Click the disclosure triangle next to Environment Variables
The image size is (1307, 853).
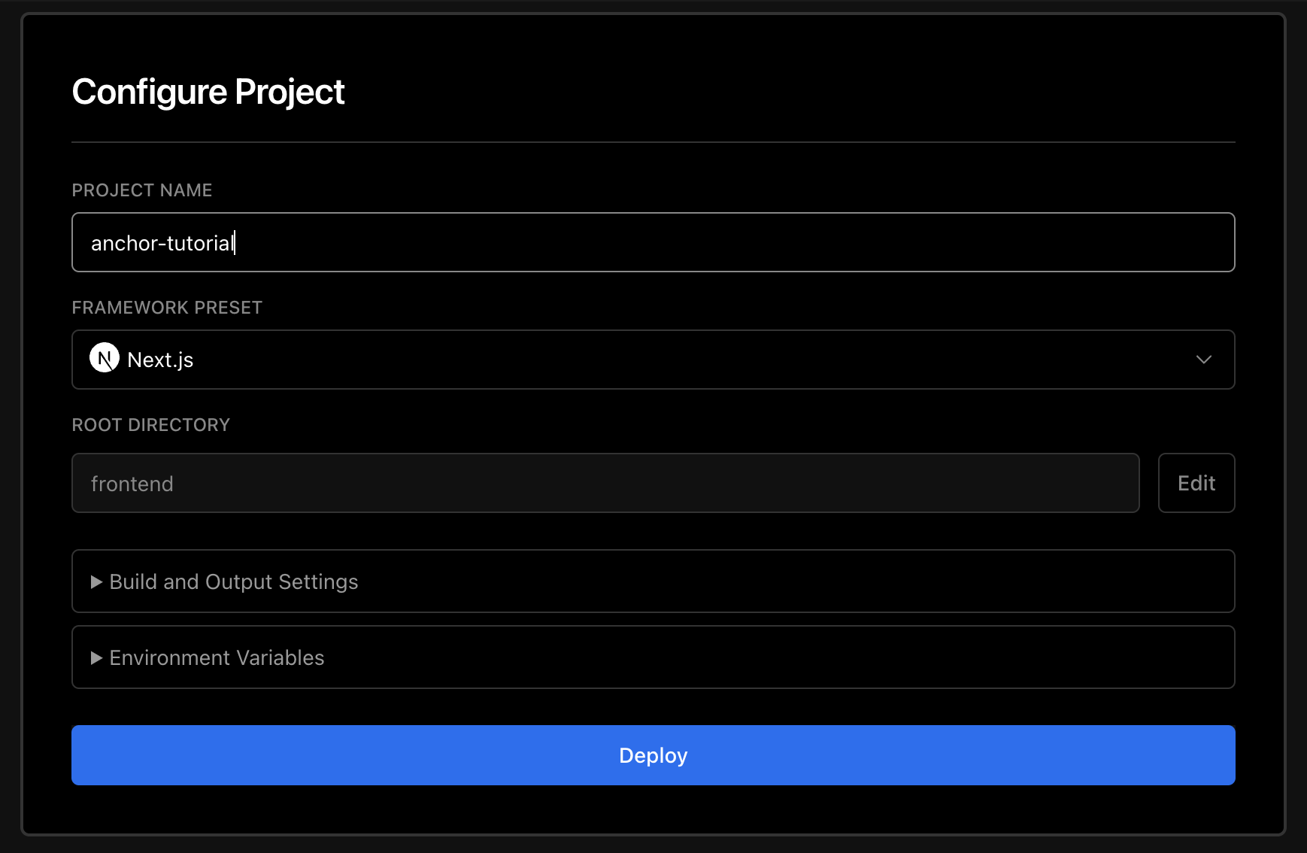tap(96, 657)
